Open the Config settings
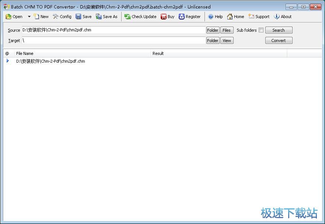325x224 pixels. pos(62,17)
